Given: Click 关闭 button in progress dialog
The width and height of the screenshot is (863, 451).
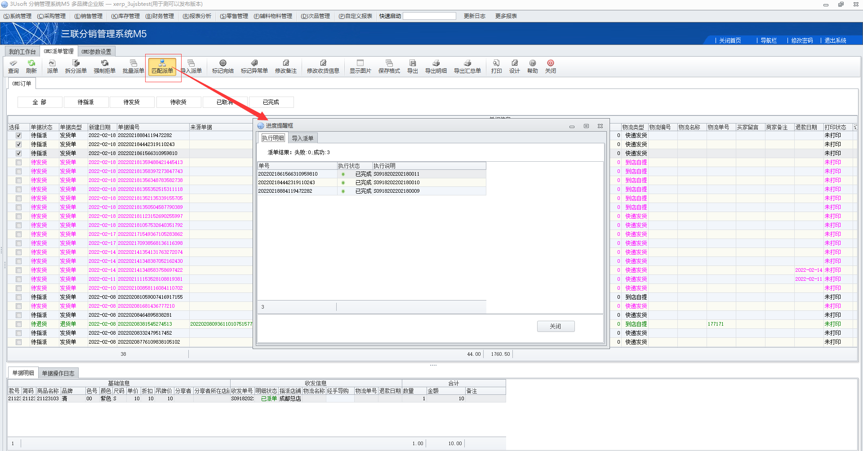Looking at the screenshot, I should (556, 326).
